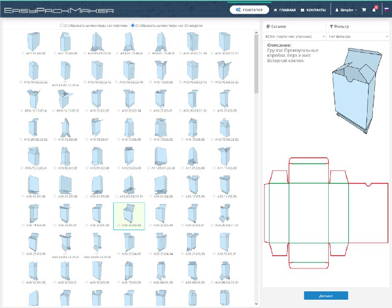This screenshot has height=308, width=392.
Task: Open the notifications bell icon
Action: (374, 10)
